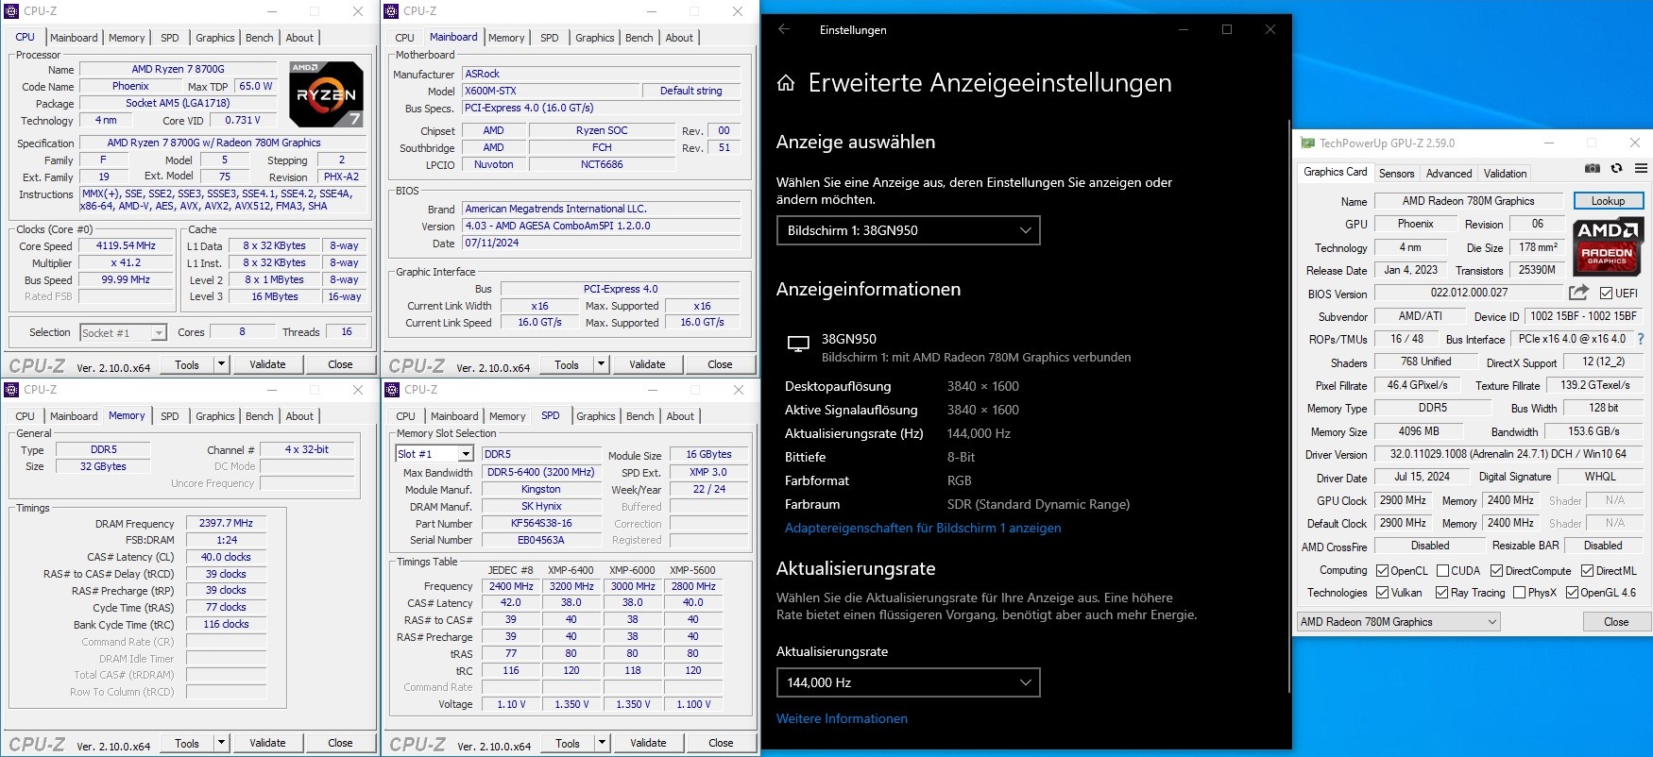Click the AMD Radeon Graphics logo in GPU-Z

[1608, 246]
